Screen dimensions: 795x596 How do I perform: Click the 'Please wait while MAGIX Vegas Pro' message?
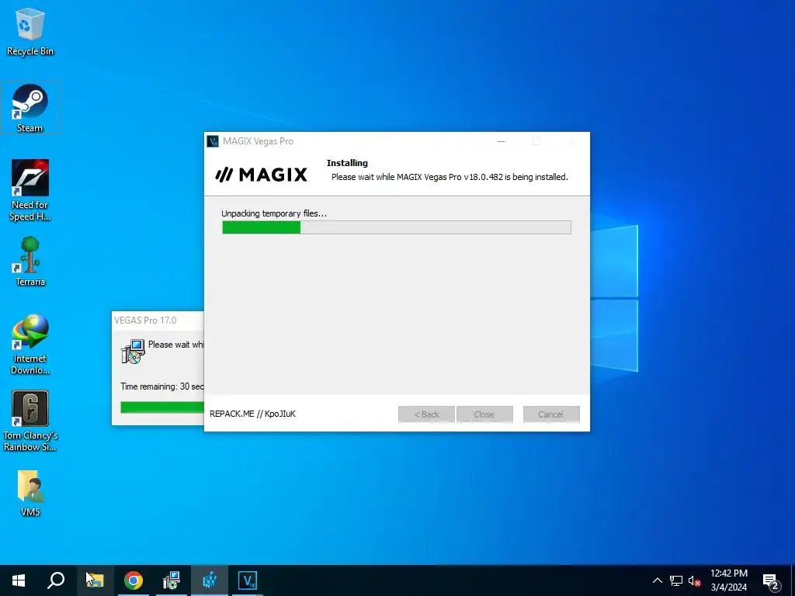pyautogui.click(x=450, y=177)
